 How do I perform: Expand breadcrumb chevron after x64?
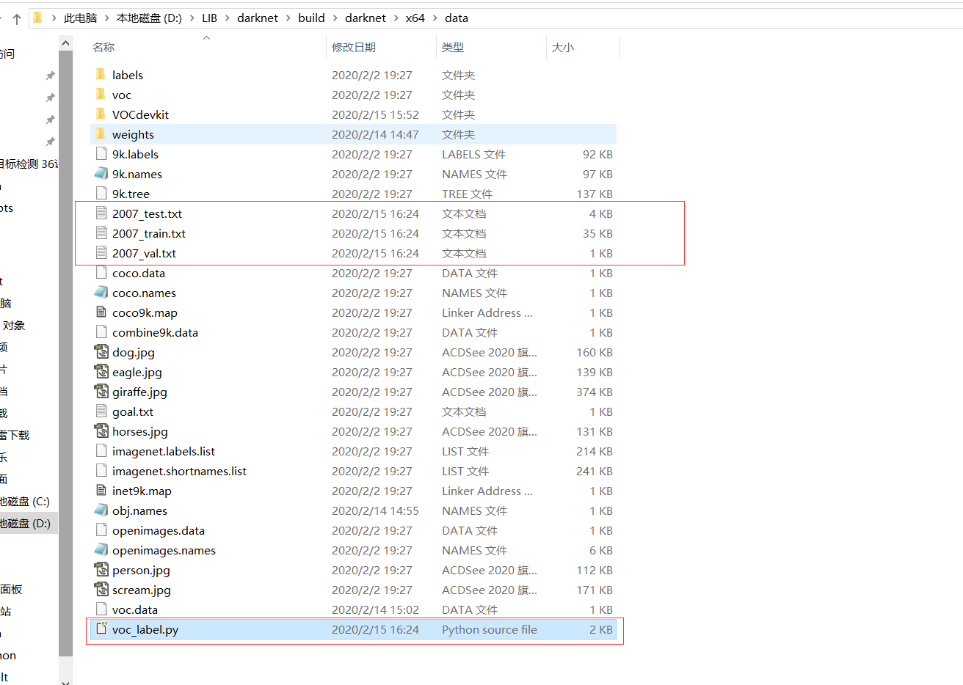click(x=435, y=18)
